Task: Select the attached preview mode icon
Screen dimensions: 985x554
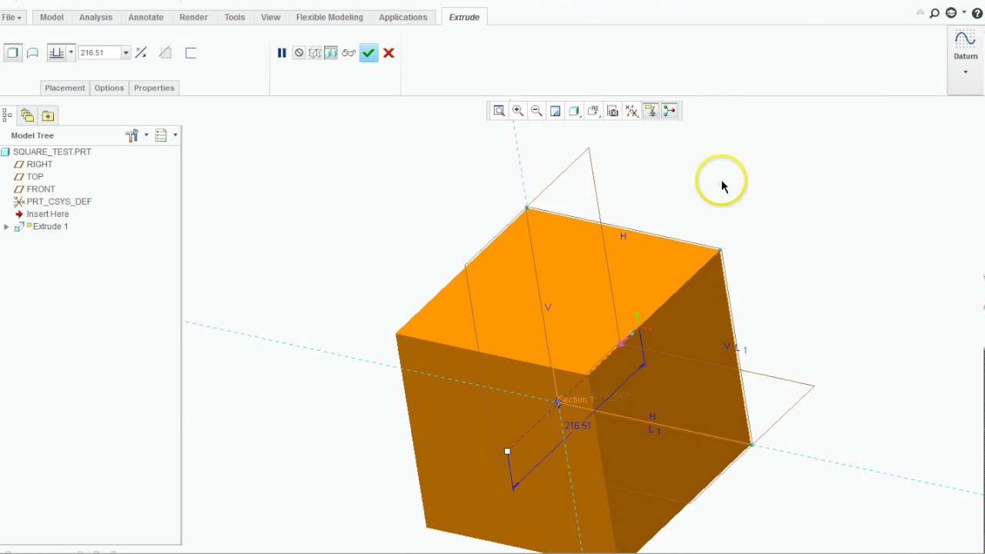Action: click(331, 52)
